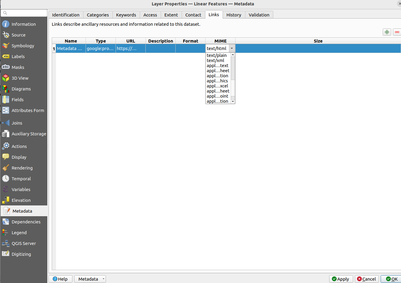Click the sidebar search field
This screenshot has width=401, height=283.
point(24,13)
